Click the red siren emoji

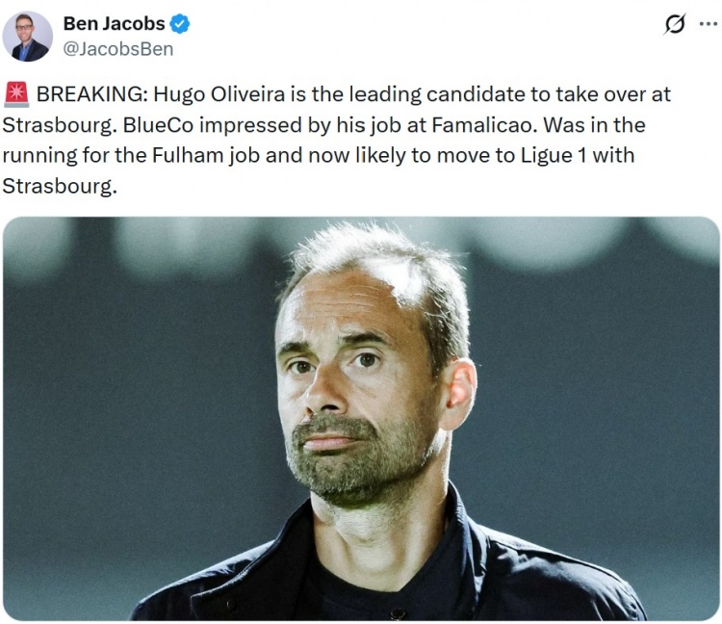tap(17, 94)
